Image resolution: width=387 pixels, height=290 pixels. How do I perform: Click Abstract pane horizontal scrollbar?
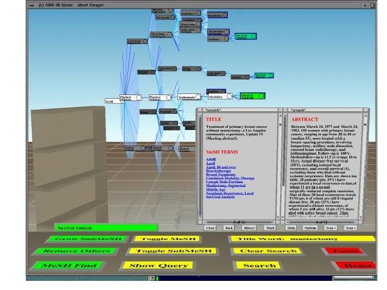point(322,222)
